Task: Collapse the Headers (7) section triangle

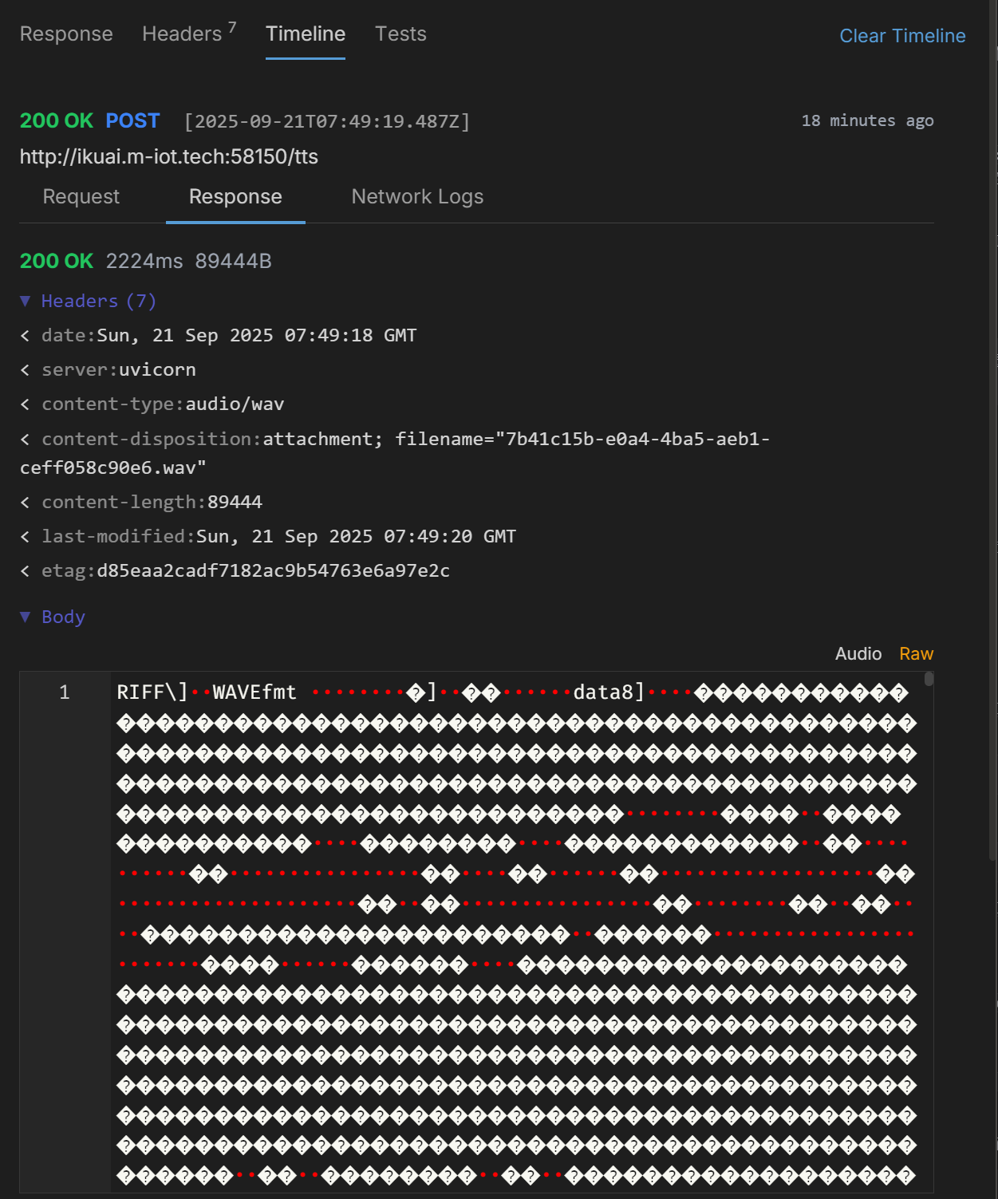Action: click(26, 301)
